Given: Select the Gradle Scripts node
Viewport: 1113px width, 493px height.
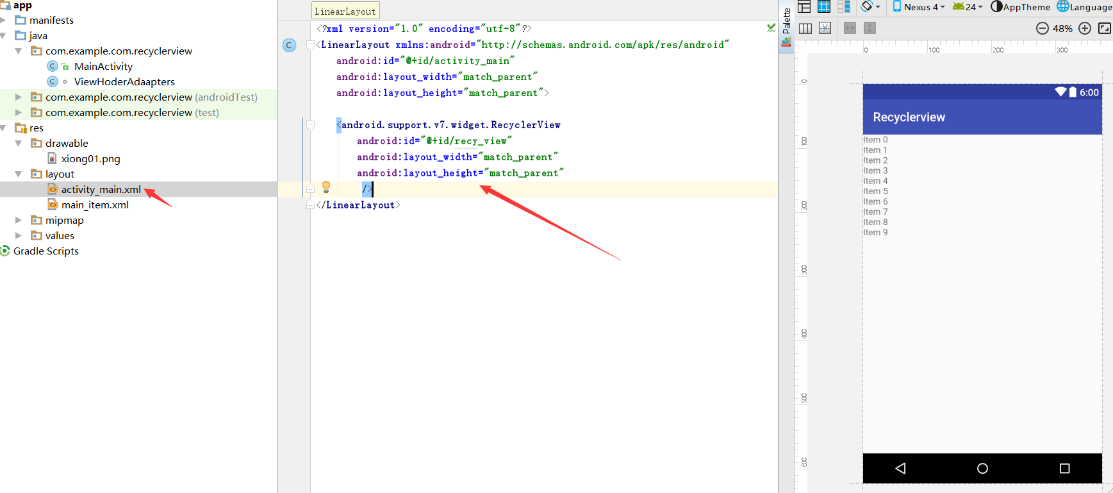Looking at the screenshot, I should pyautogui.click(x=46, y=251).
